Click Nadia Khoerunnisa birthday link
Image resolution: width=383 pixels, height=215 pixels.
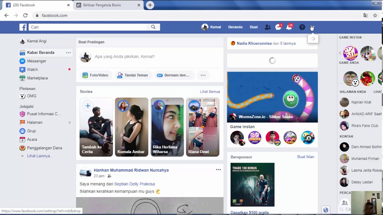coord(254,44)
